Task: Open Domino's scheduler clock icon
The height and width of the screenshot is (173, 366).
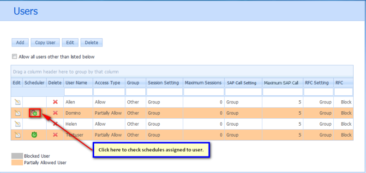Action: 35,113
